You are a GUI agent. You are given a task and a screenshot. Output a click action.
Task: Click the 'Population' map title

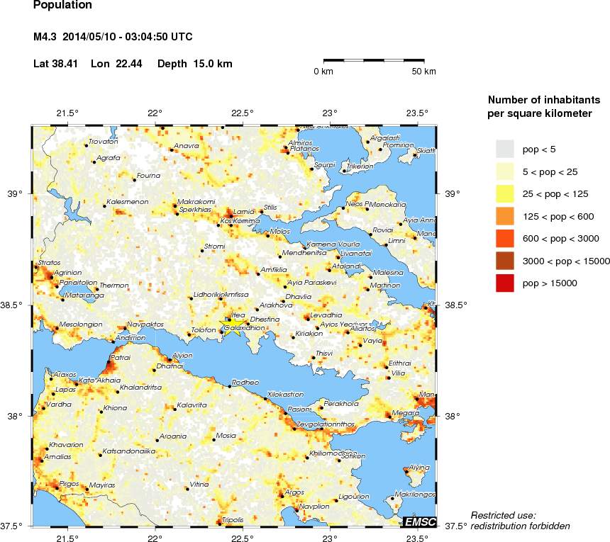click(62, 6)
